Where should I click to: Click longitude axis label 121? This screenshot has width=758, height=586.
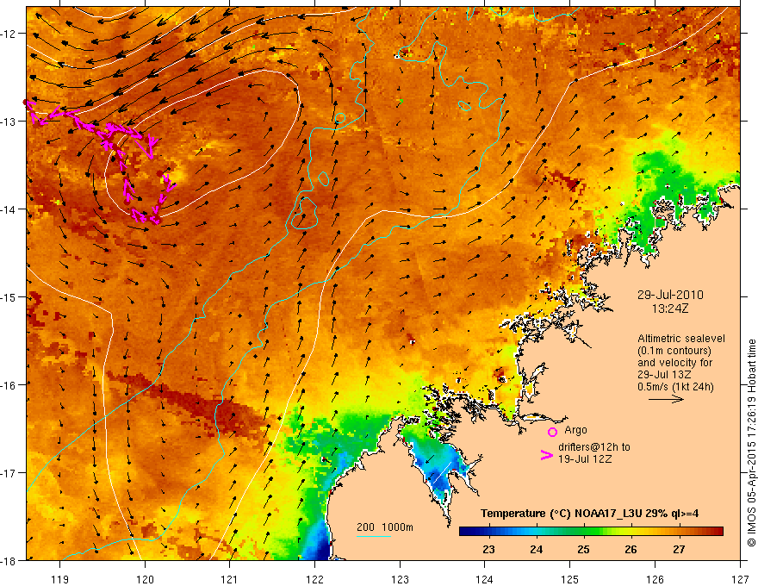coord(230,579)
